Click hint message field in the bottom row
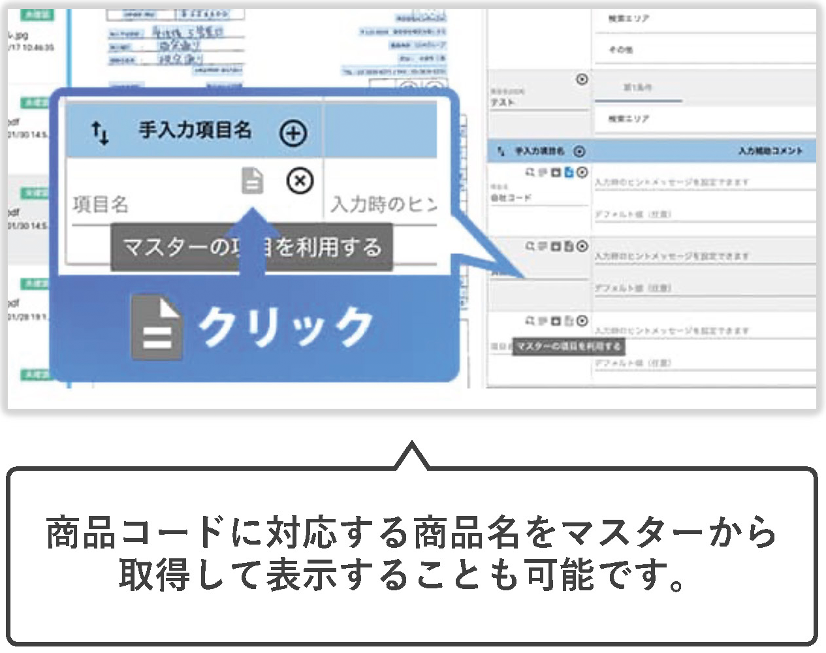Image resolution: width=826 pixels, height=653 pixels. (x=705, y=331)
